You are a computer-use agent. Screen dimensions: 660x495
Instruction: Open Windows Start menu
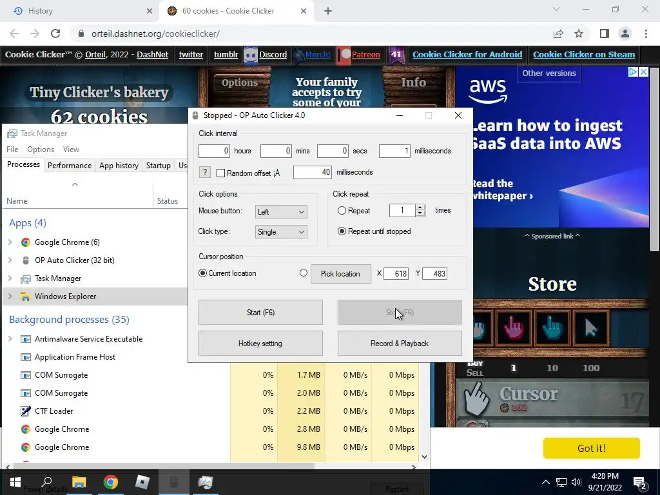(x=15, y=482)
